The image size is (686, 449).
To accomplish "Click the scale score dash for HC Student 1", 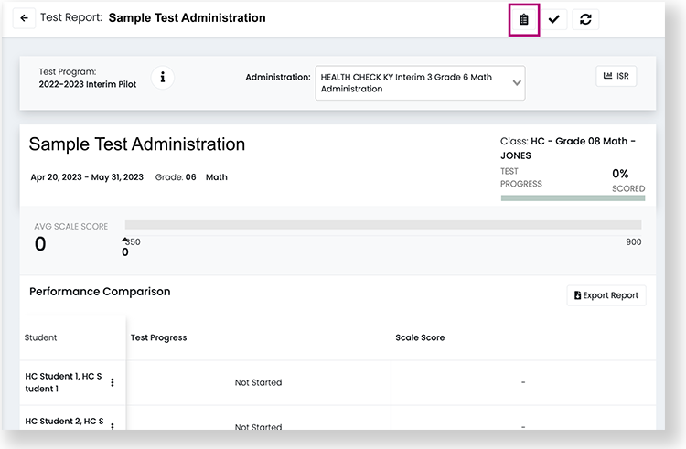I will point(522,382).
